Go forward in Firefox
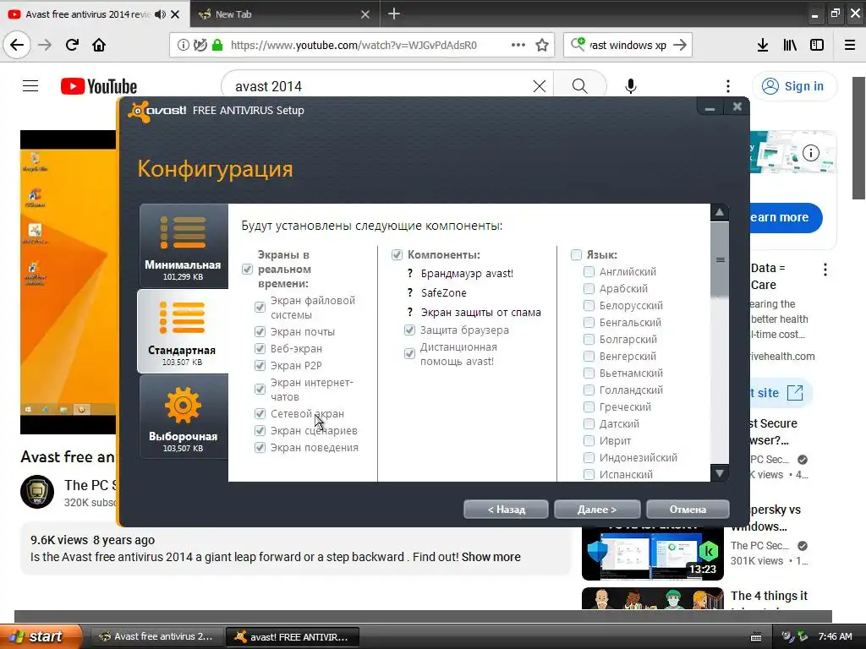This screenshot has width=866, height=649. 45,45
